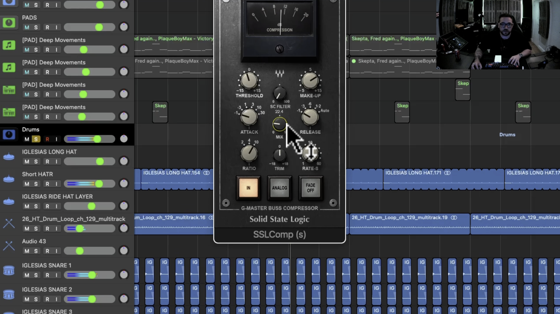The width and height of the screenshot is (560, 314).
Task: Click the FADE OFF button
Action: pyautogui.click(x=310, y=188)
